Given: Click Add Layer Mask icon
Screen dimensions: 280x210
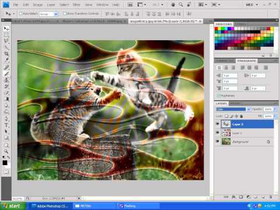Looking at the screenshot, I should 241,197.
